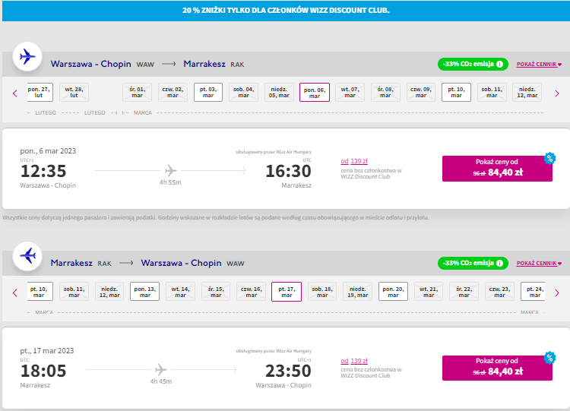Click return Pokaż ceny od 84,40 zł button
The width and height of the screenshot is (570, 411).
tap(497, 368)
